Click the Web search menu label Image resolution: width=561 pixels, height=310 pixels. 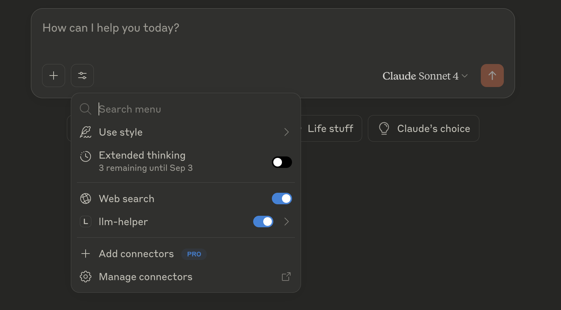point(127,199)
